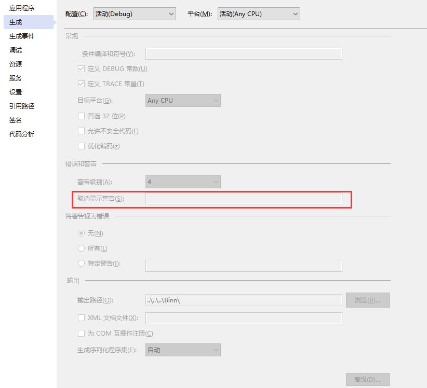Open the 调试 tab
Image resolution: width=427 pixels, height=388 pixels.
16,50
